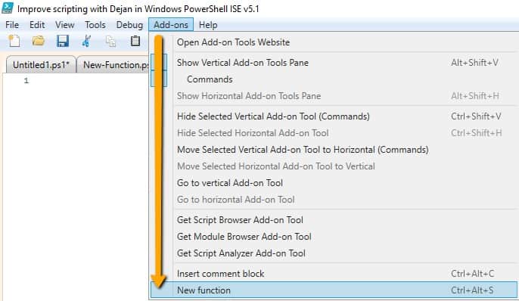Screen dimensions: 519x301
Task: Click the Cut scissors icon
Action: pos(87,41)
